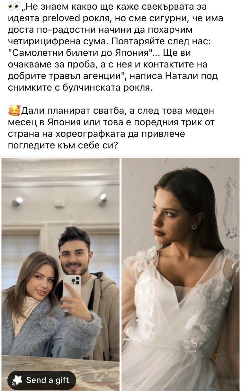241x391 pixels.
Task: Click the sparkle star icon beside Send a gift
Action: point(17,380)
